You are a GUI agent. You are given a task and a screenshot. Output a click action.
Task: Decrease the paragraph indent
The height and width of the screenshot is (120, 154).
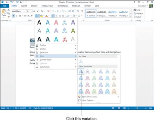coord(70,11)
